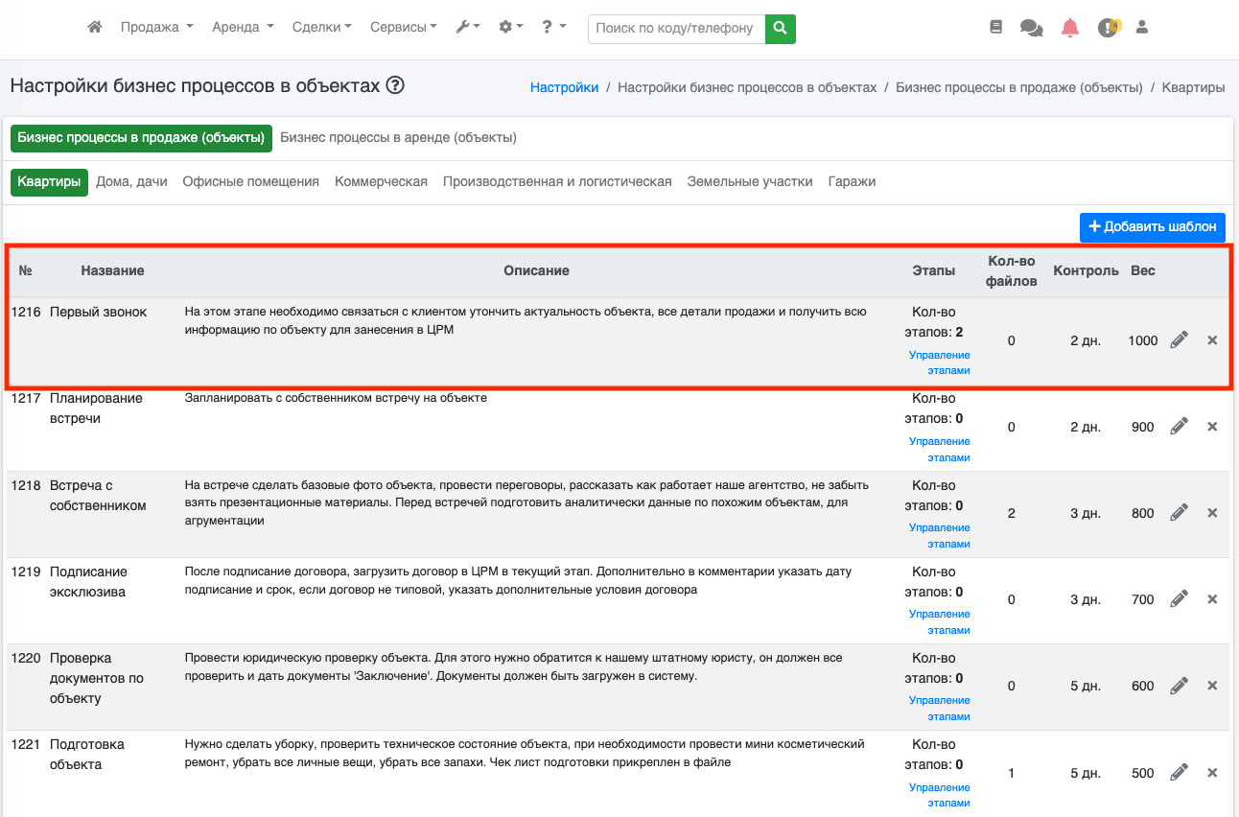Image resolution: width=1239 pixels, height=817 pixels.
Task: Open the chat messages icon
Action: 1031,28
